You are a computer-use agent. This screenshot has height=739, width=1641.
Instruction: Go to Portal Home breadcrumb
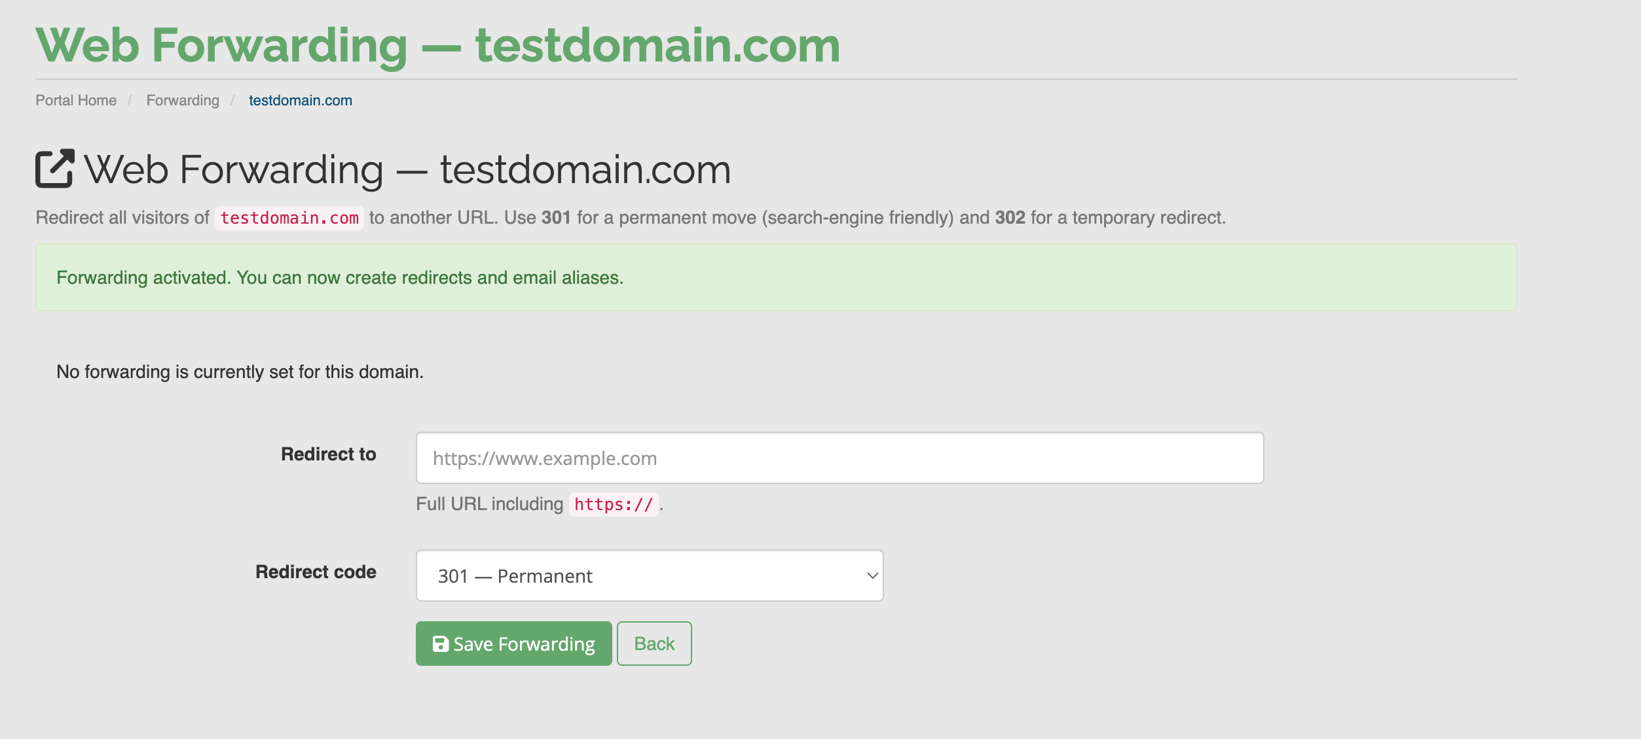76,100
